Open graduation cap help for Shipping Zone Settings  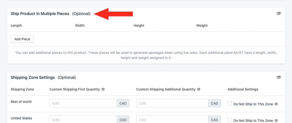pyautogui.click(x=279, y=77)
